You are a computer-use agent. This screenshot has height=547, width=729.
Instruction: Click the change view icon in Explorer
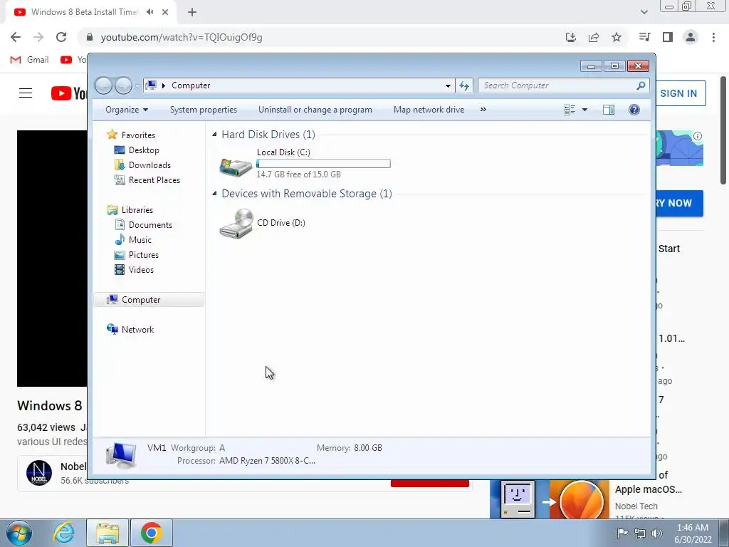tap(570, 110)
